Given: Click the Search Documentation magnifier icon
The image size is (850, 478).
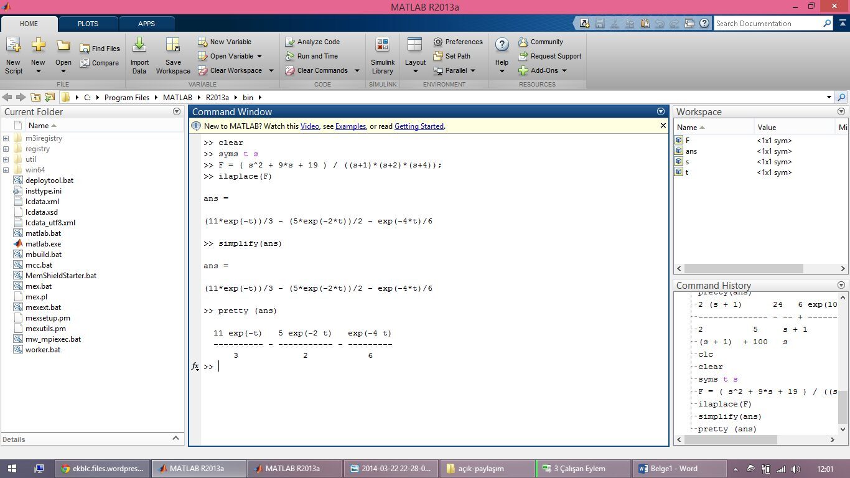Looking at the screenshot, I should (827, 24).
